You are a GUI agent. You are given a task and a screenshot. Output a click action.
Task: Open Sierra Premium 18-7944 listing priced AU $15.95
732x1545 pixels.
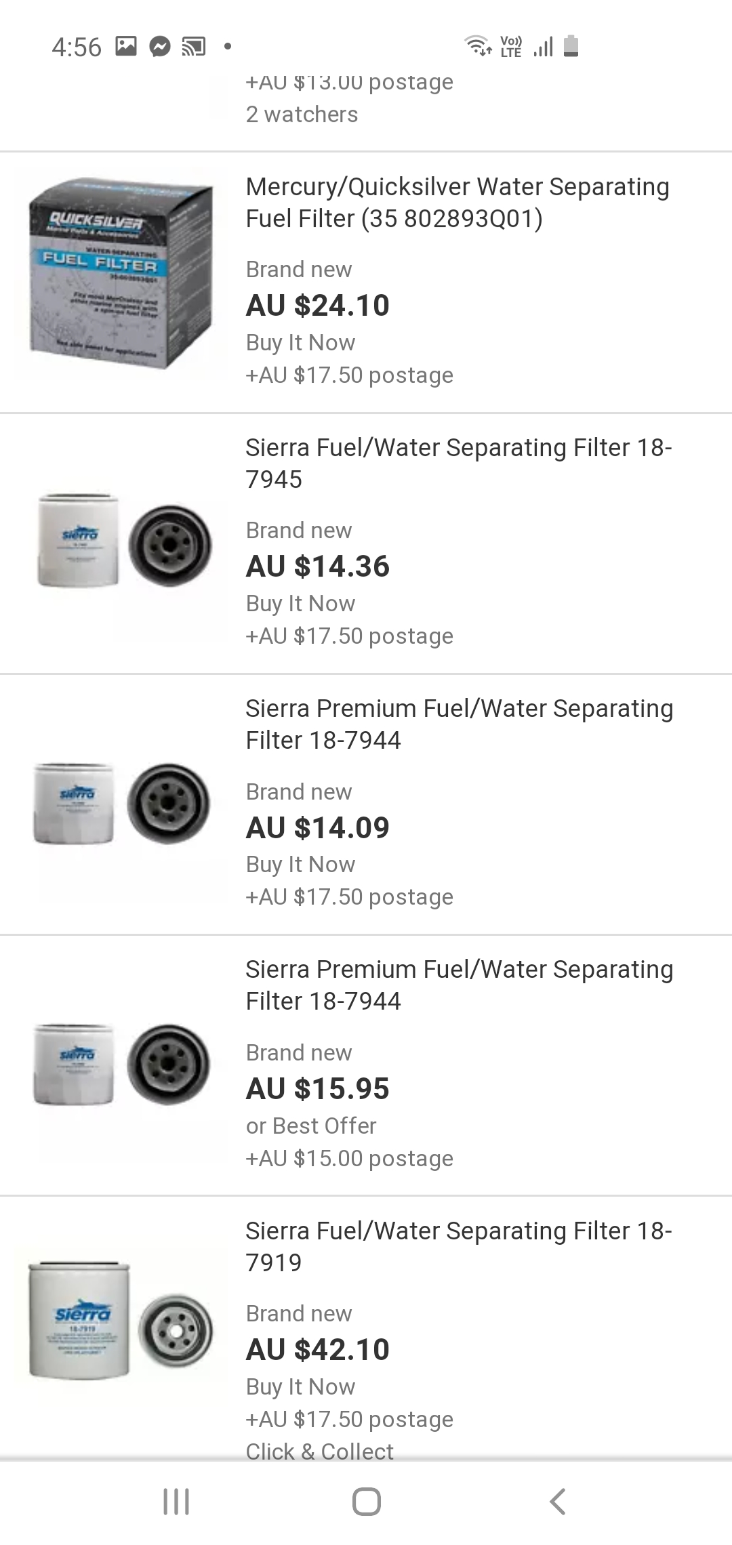pos(366,1065)
